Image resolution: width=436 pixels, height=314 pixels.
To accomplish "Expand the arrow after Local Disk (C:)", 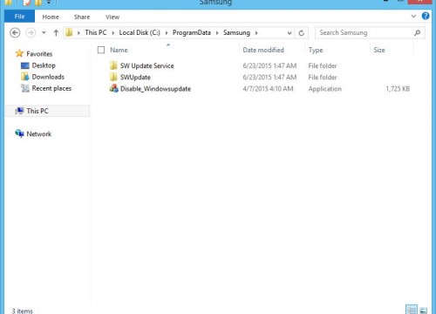I will click(167, 33).
